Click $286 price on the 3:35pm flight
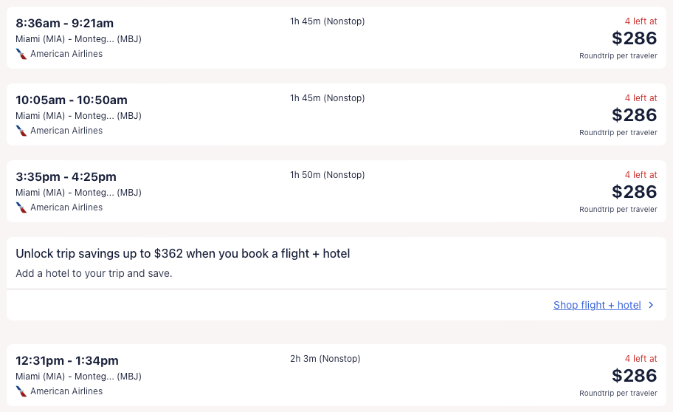The width and height of the screenshot is (673, 412). 634,192
